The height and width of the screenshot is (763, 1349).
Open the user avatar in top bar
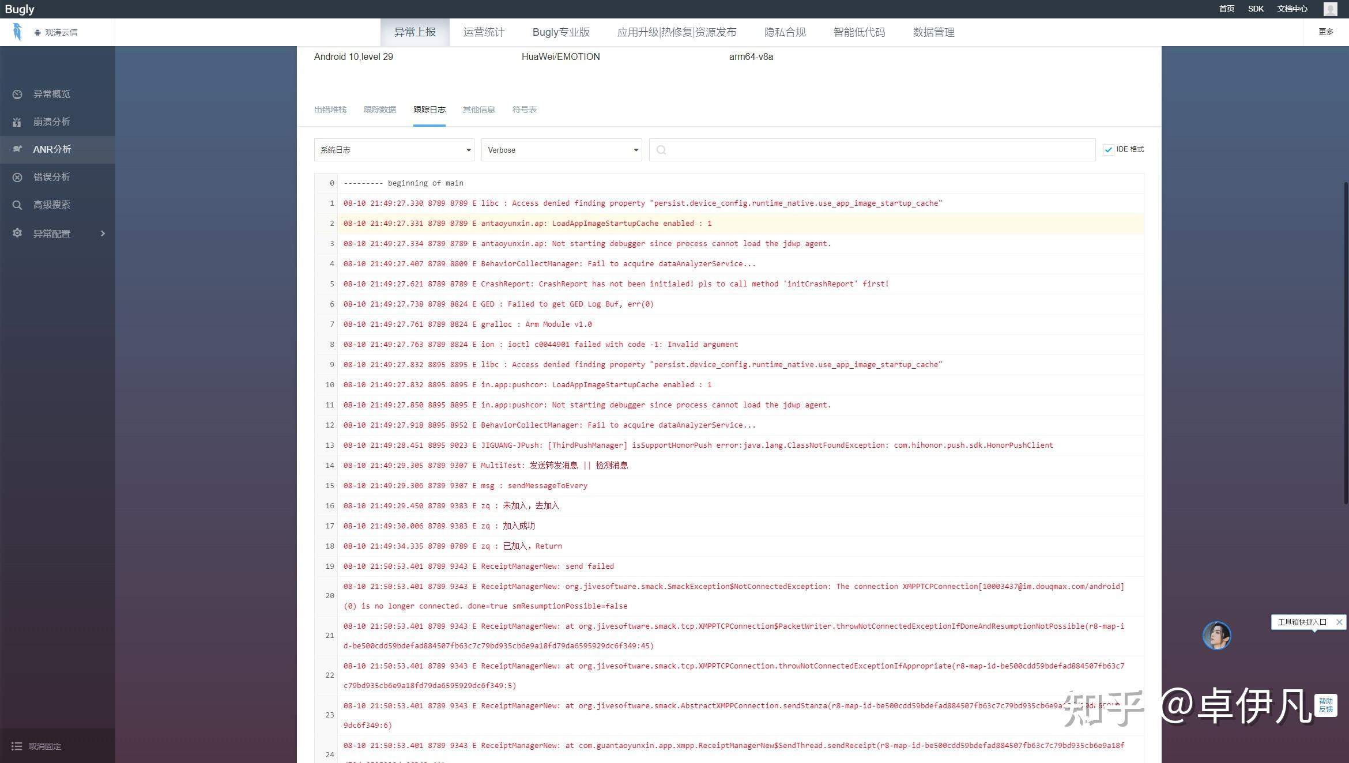tap(1330, 9)
